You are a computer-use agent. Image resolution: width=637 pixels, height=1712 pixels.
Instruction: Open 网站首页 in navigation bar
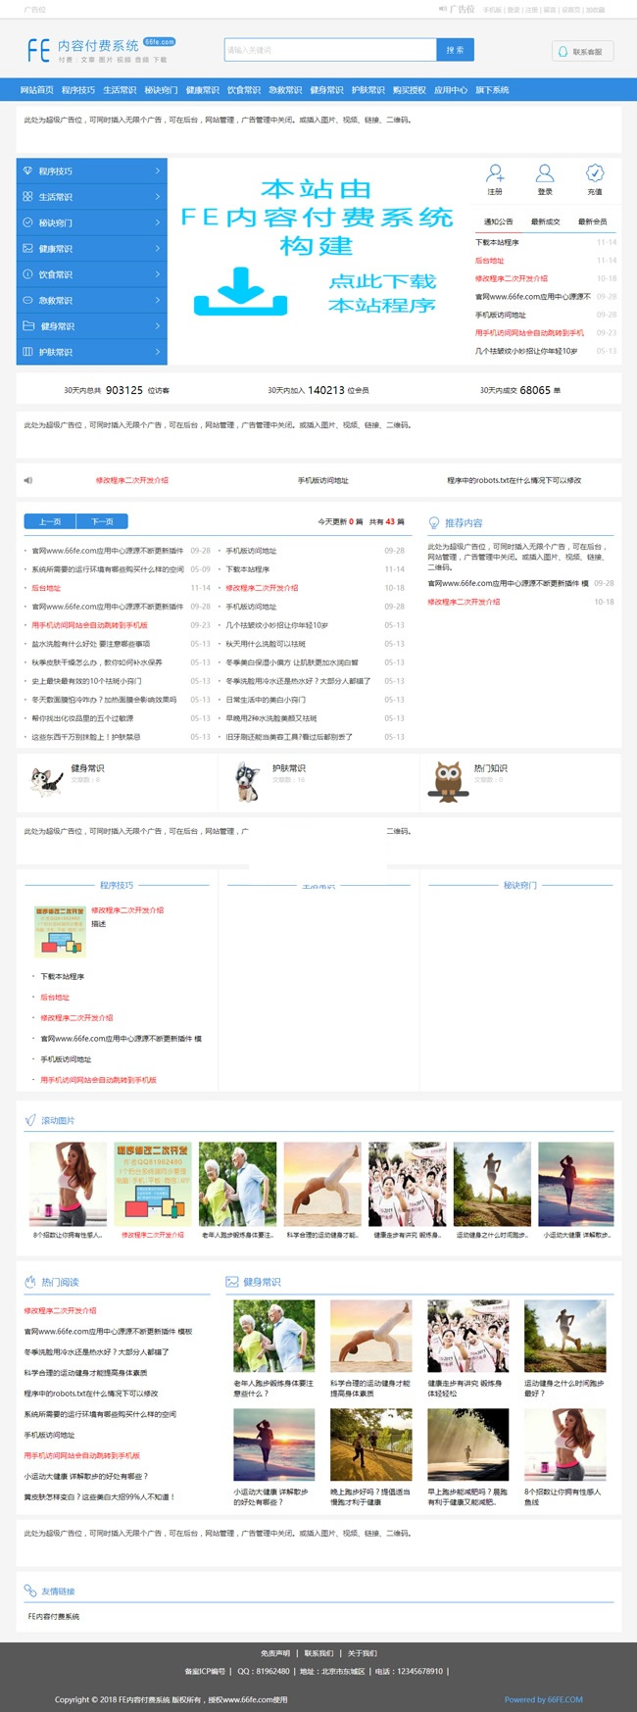37,89
